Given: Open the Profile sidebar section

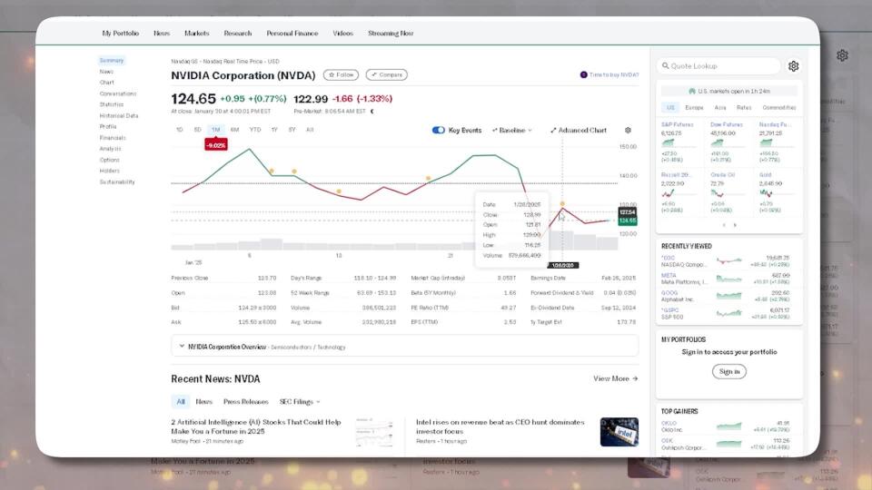Looking at the screenshot, I should pos(108,127).
